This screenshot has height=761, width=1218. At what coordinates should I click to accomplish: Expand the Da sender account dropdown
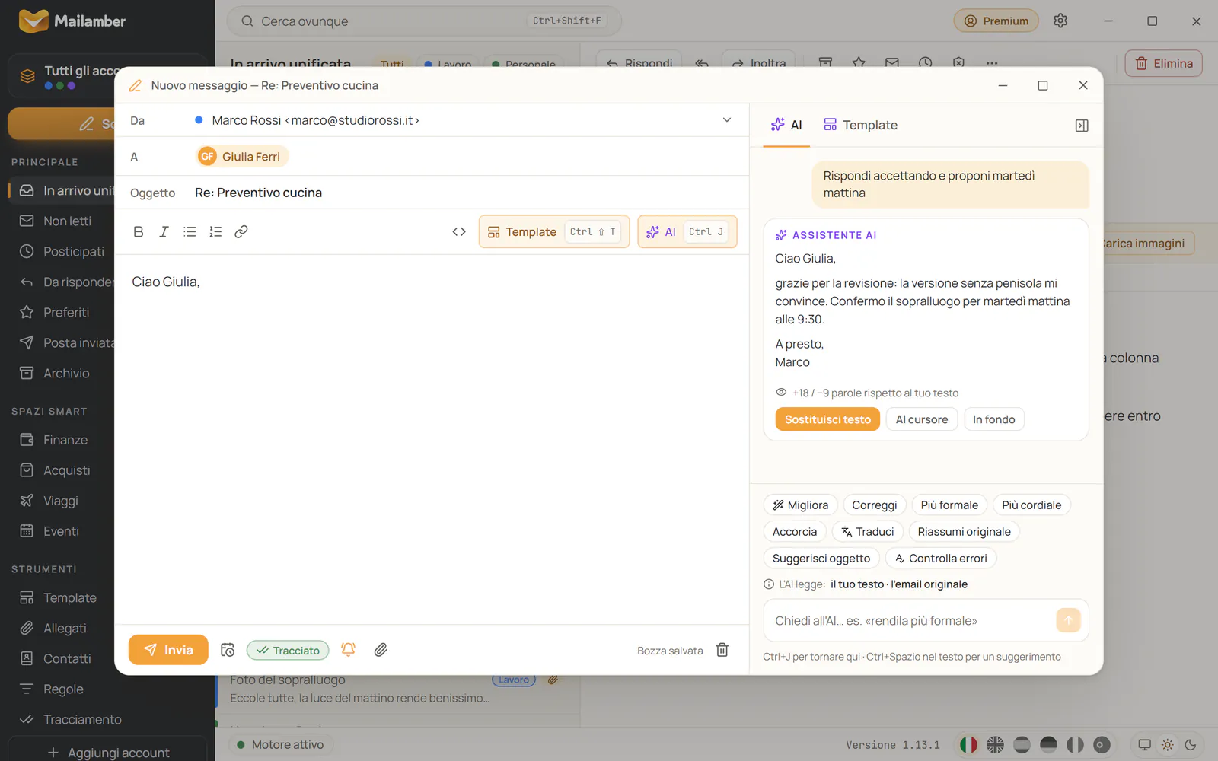coord(727,120)
